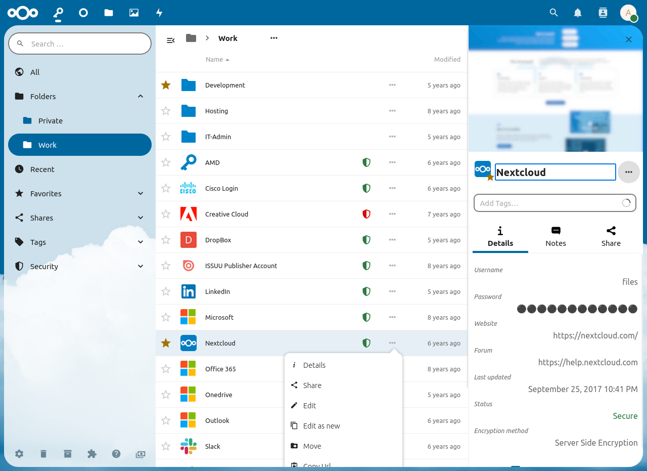Toggle favorite star for Microsoft
This screenshot has width=647, height=471.
point(166,317)
